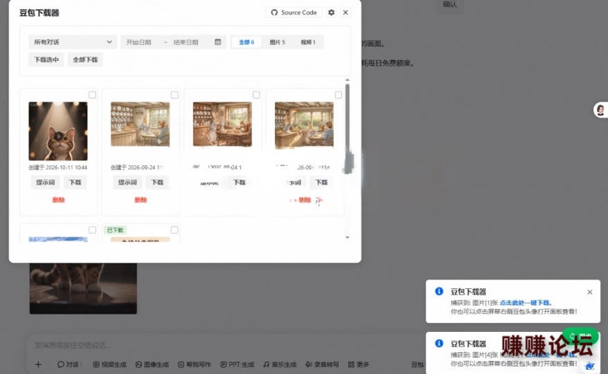This screenshot has height=374, width=608.
Task: Click the info icon in upper notification
Action: point(439,291)
